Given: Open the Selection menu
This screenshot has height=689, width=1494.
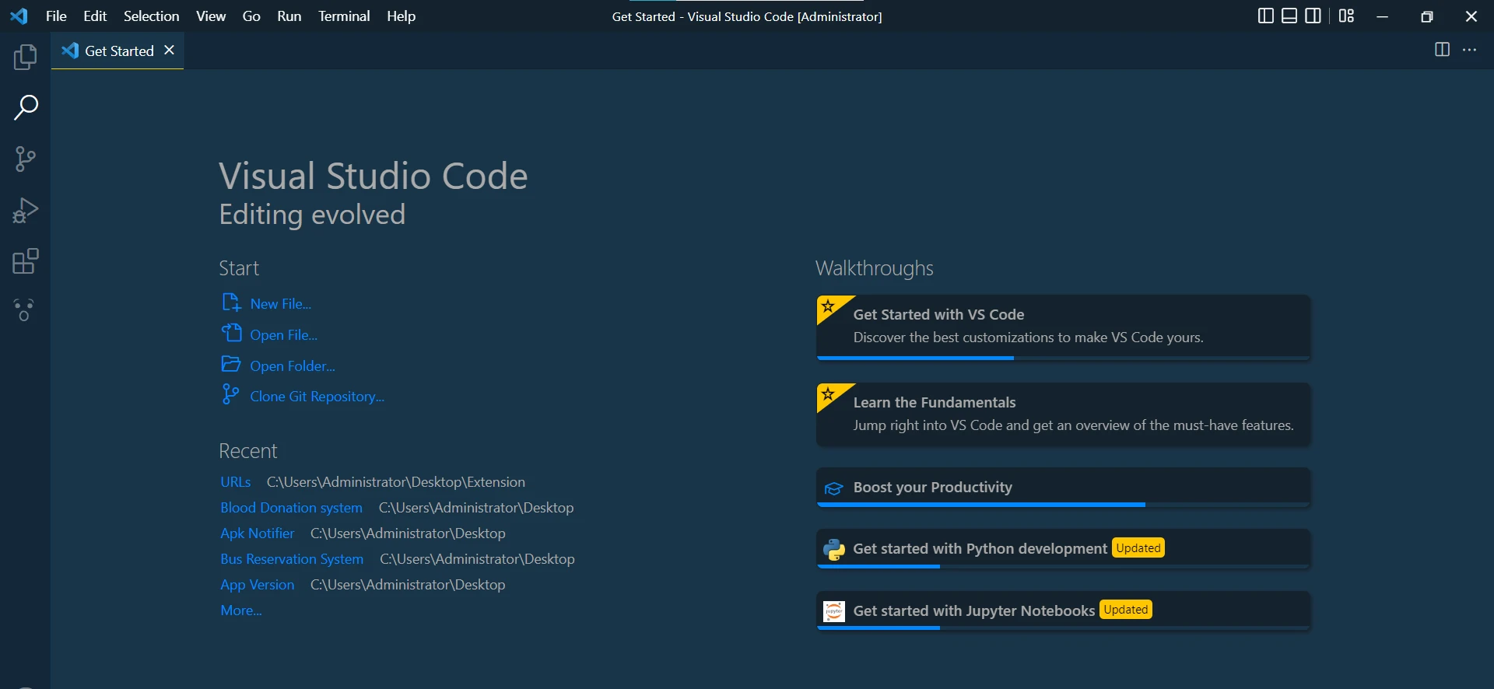Looking at the screenshot, I should click(151, 16).
